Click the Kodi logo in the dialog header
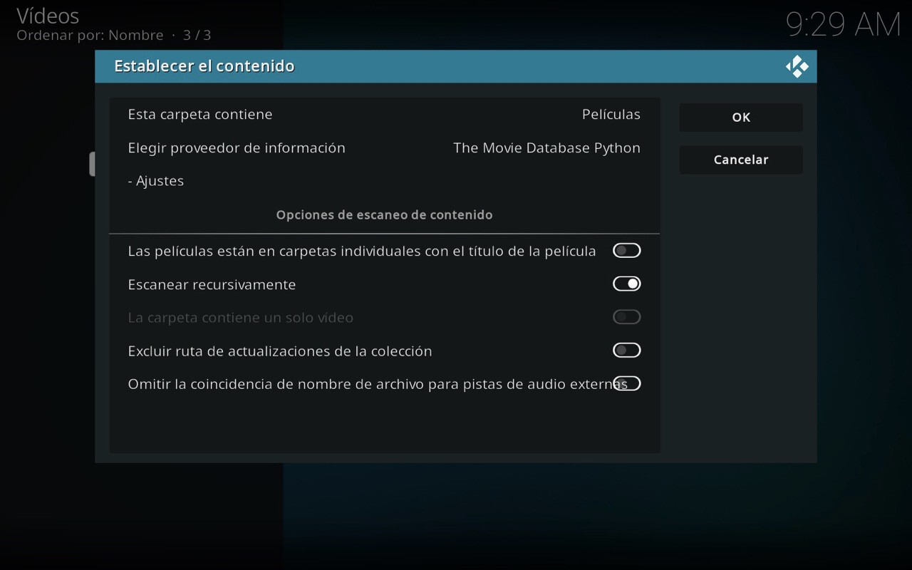 tap(797, 66)
